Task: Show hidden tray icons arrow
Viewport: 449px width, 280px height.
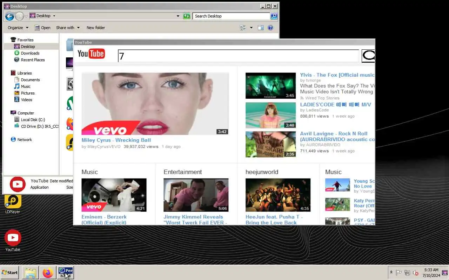Action: click(x=391, y=272)
